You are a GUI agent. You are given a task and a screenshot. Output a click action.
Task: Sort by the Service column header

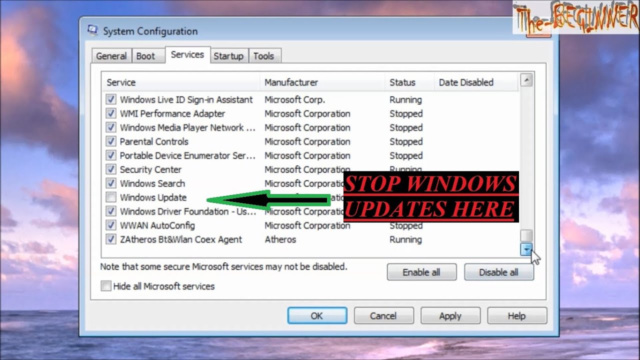[x=181, y=82]
